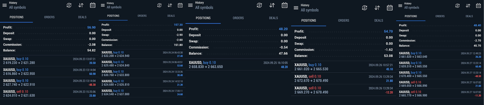Open hamburger menu in panel with profit 54.70

296,8
